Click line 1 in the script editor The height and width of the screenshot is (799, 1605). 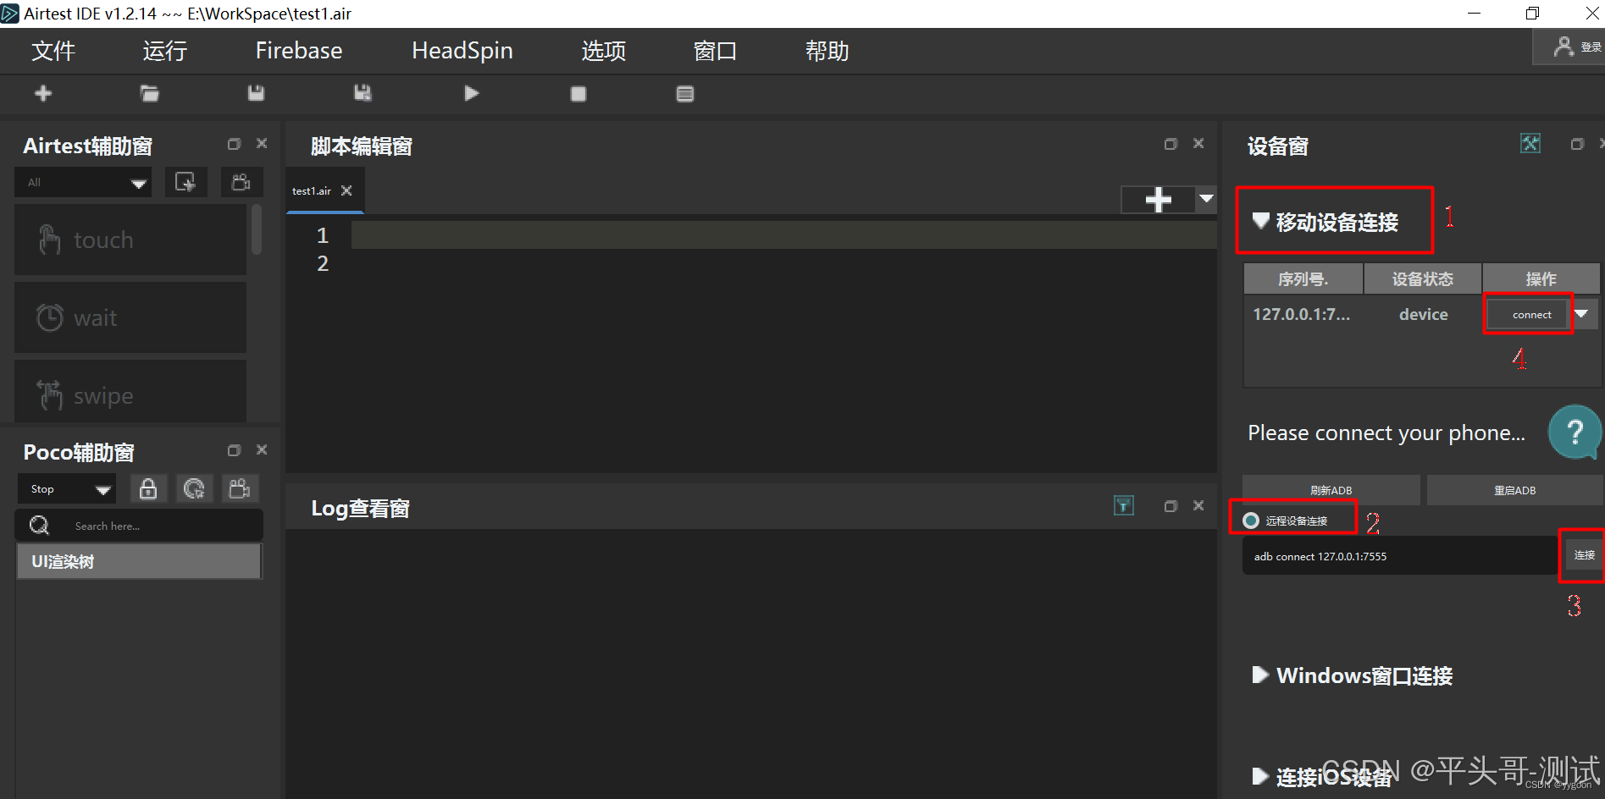click(x=783, y=234)
